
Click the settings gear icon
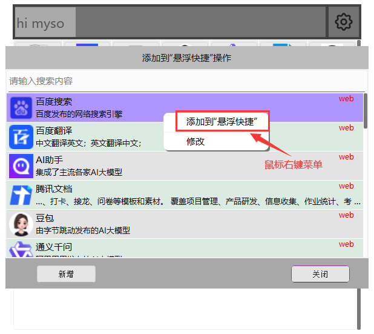tap(343, 22)
